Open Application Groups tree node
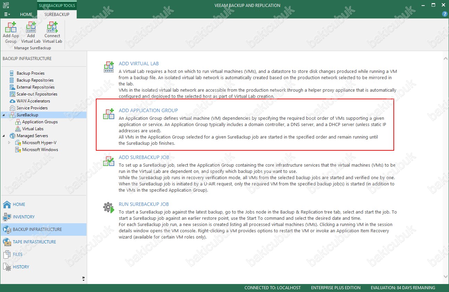449x292 pixels. (40, 122)
